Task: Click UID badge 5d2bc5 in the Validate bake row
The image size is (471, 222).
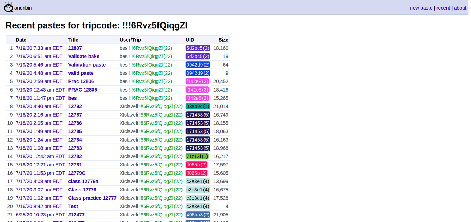Action: pos(198,56)
